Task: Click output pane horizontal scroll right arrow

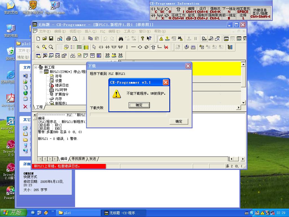Action: pos(243,159)
